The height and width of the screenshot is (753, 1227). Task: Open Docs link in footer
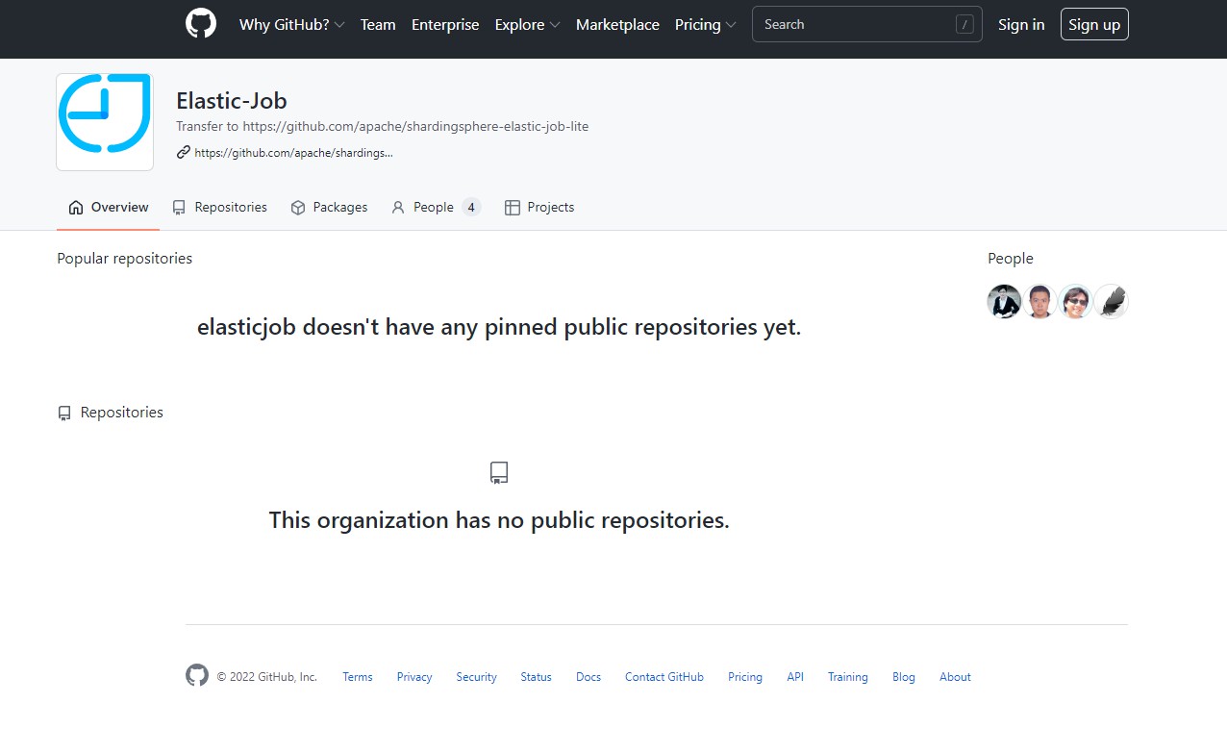(588, 677)
